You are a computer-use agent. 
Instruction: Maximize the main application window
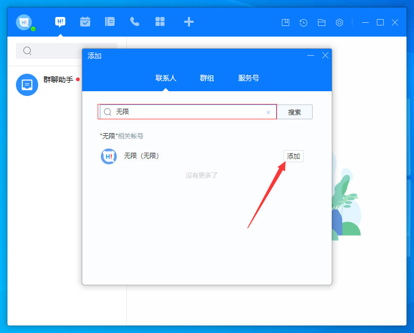click(x=380, y=22)
